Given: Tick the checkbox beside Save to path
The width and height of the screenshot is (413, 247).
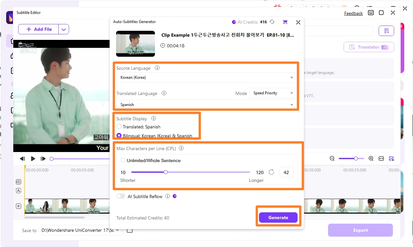Looking at the screenshot, I should [x=130, y=230].
